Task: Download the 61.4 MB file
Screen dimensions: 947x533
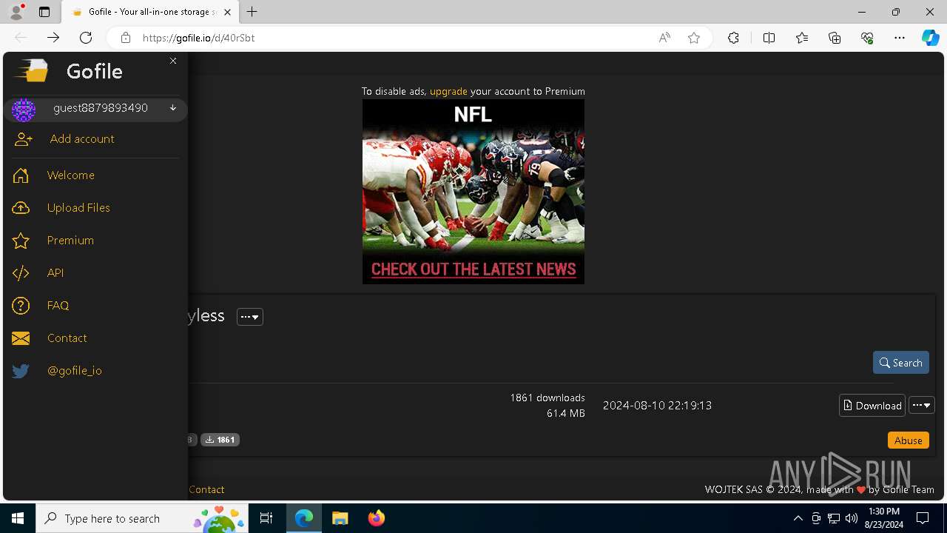Action: point(872,405)
